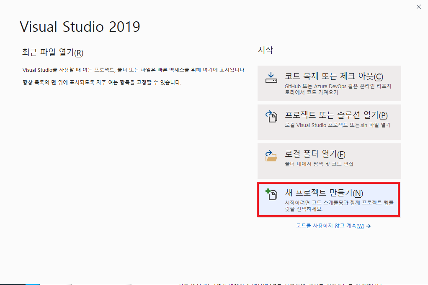The width and height of the screenshot is (428, 285).
Task: Select '코드 복제 또는 체크 아웃(C)' title
Action: click(334, 76)
